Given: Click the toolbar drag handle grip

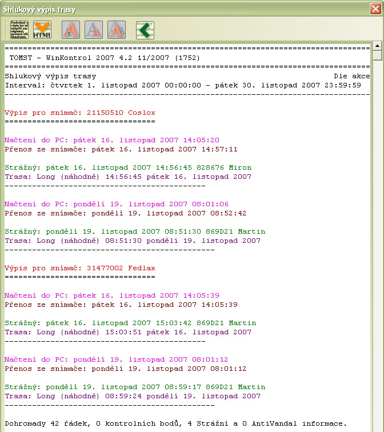Looking at the screenshot, I should click(x=6, y=29).
